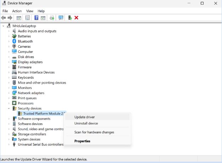Click the Storage controllers icon
Viewport: 222px width, 163px height.
tap(14, 134)
